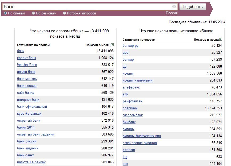Open the 'райффайзен' related query link
This screenshot has height=166, width=231.
tap(132, 101)
